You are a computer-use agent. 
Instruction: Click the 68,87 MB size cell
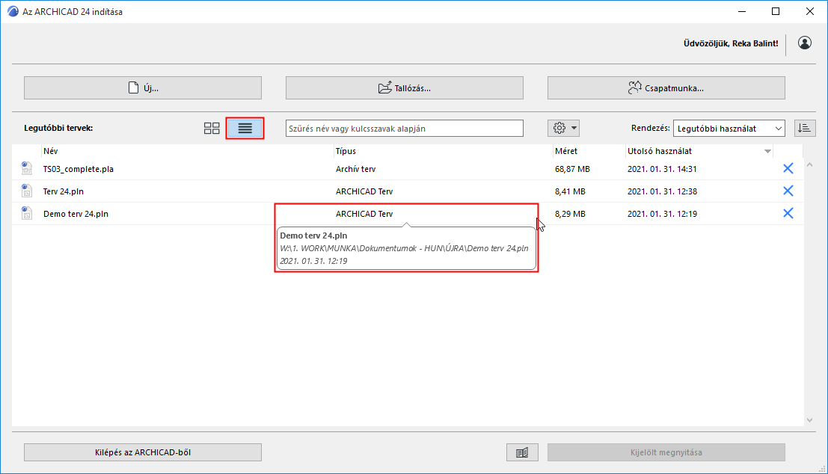[x=572, y=169]
